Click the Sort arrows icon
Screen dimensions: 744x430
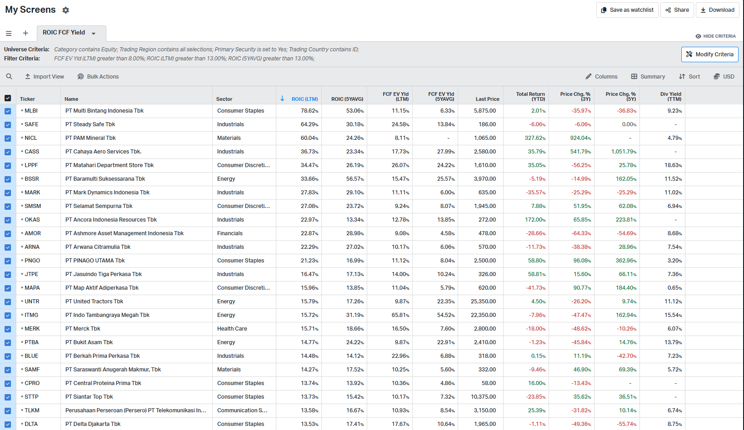pos(682,76)
